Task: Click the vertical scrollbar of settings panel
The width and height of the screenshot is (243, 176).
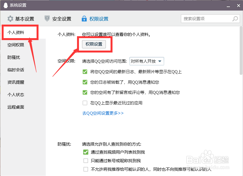Action: coord(241,51)
